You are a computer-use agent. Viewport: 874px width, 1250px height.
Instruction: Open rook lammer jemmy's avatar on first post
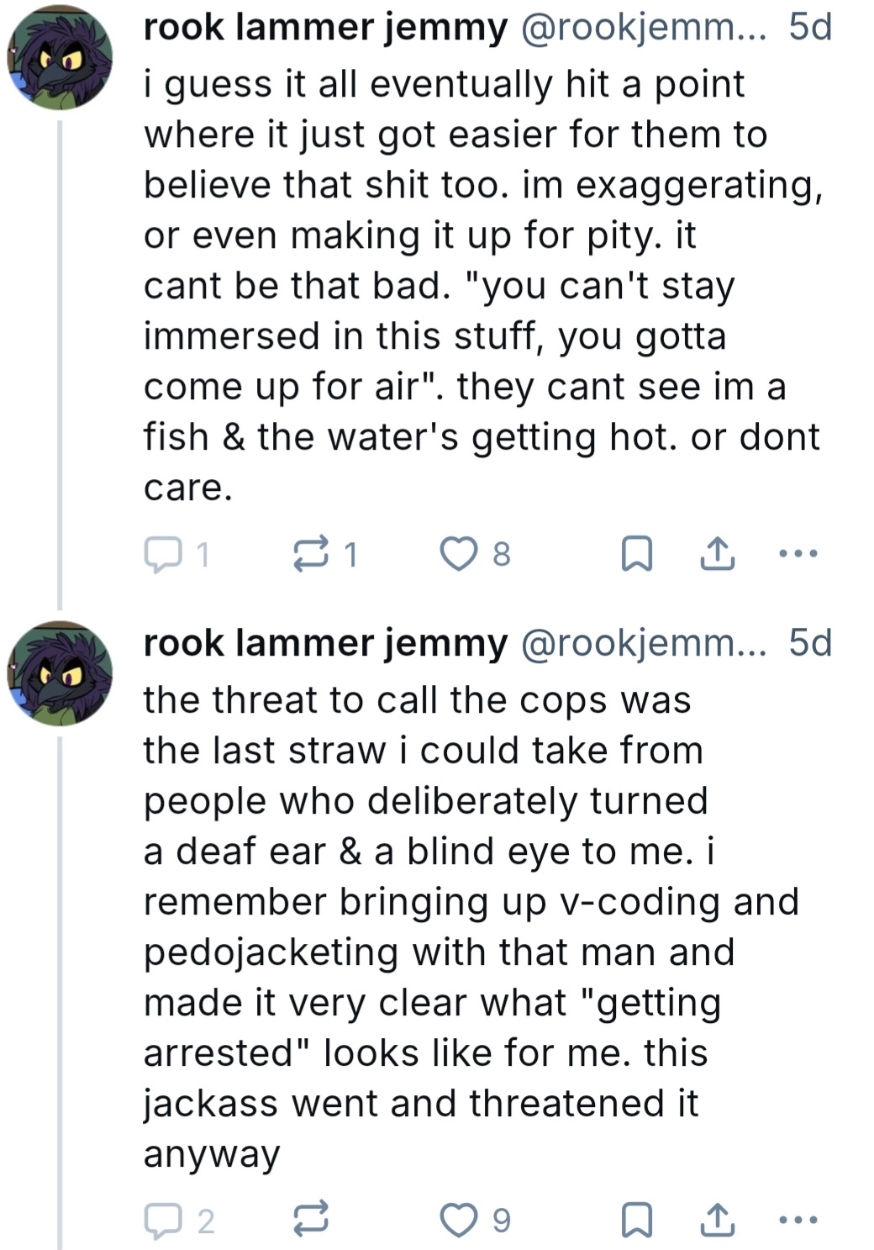[x=60, y=58]
